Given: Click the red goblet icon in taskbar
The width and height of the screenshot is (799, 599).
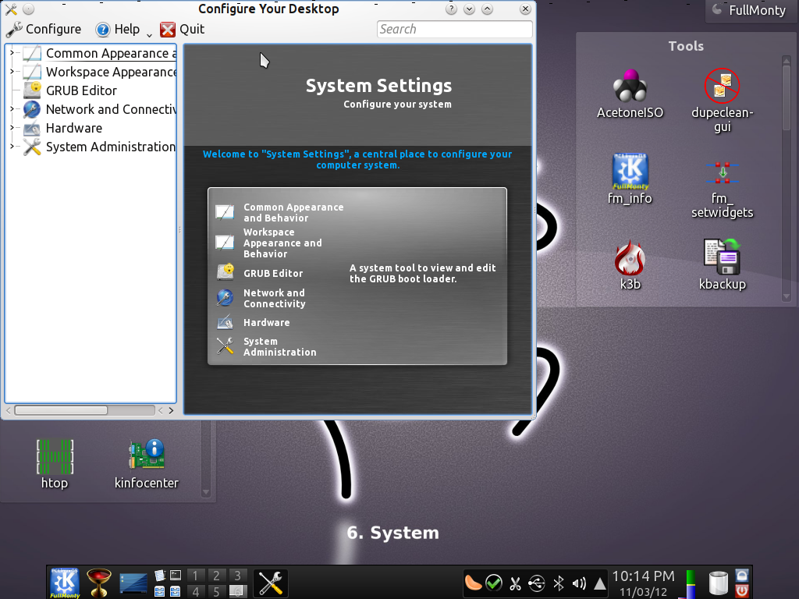Looking at the screenshot, I should 99,583.
